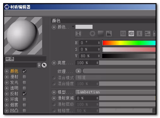
Task: Switch color mode to RGB
Action: [123, 33]
